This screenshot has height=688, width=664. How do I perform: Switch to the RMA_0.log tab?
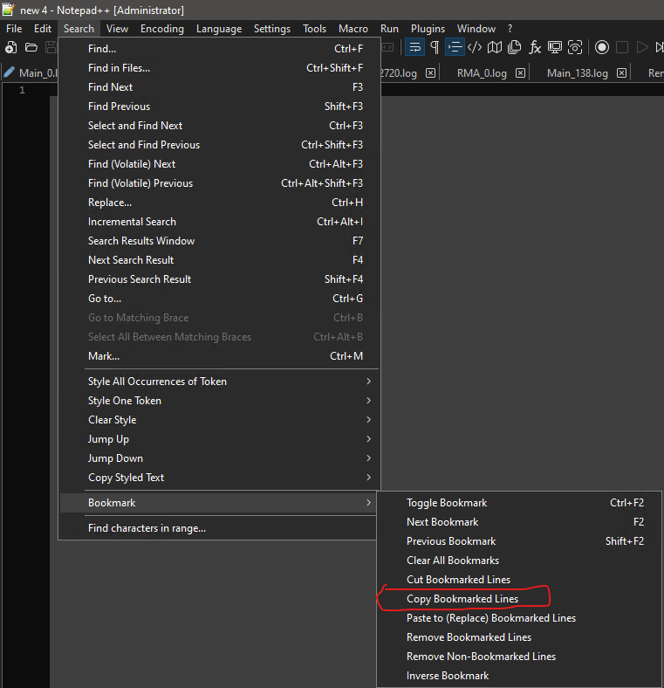pos(482,72)
